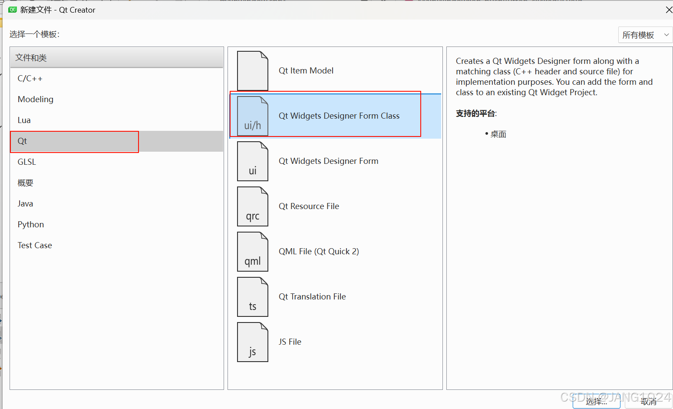Select the Test Case category
Viewport: 673px width, 409px height.
[116, 246]
